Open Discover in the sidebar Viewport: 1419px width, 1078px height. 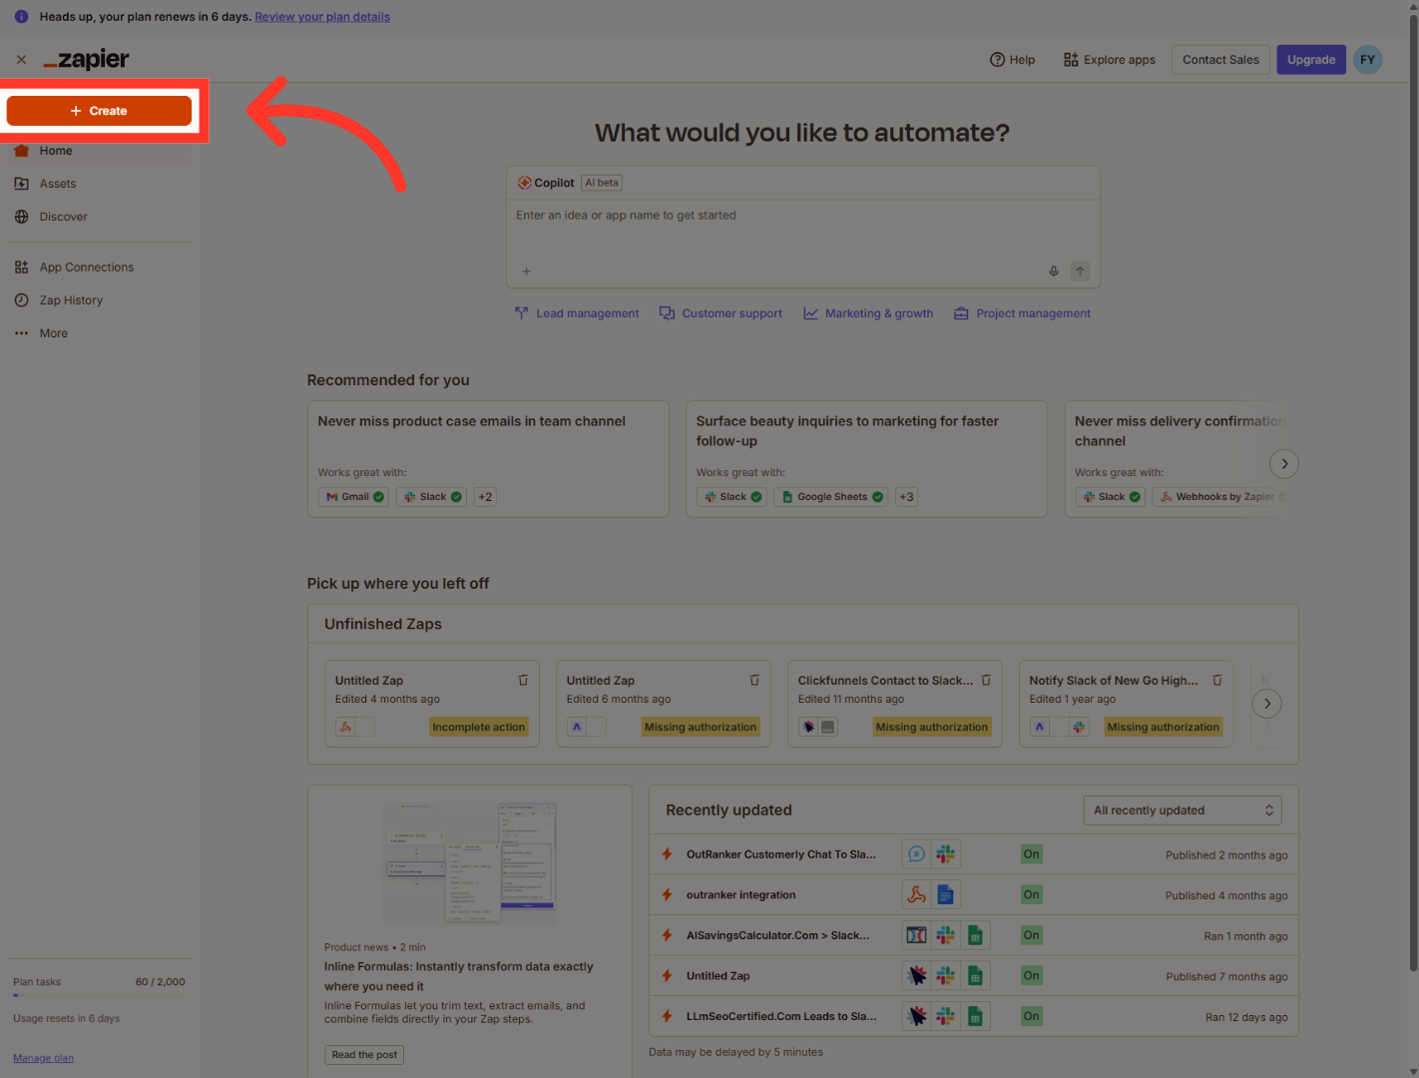63,217
